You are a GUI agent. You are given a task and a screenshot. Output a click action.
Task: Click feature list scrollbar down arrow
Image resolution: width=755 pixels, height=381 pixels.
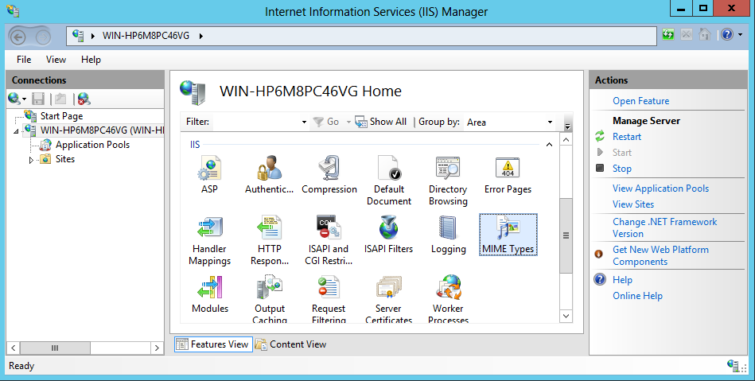coord(566,316)
